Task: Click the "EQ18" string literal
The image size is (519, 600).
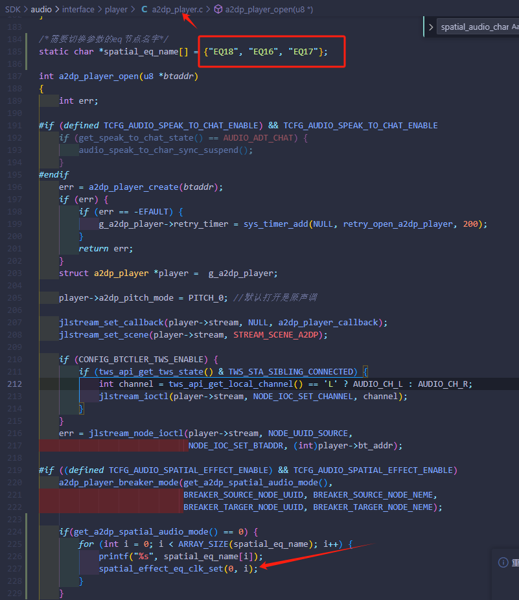Action: [x=223, y=52]
